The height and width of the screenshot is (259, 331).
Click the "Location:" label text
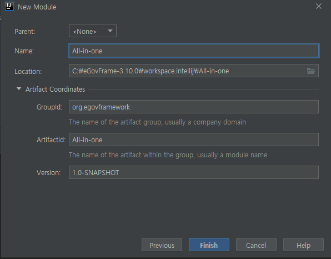tap(28, 71)
